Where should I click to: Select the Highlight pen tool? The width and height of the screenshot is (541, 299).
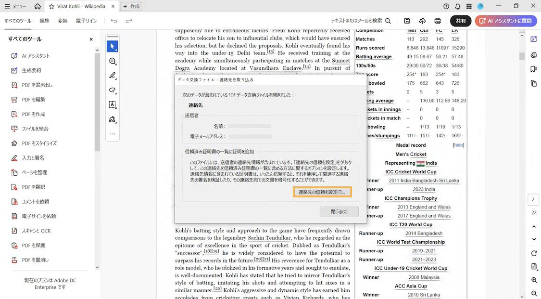[x=112, y=76]
